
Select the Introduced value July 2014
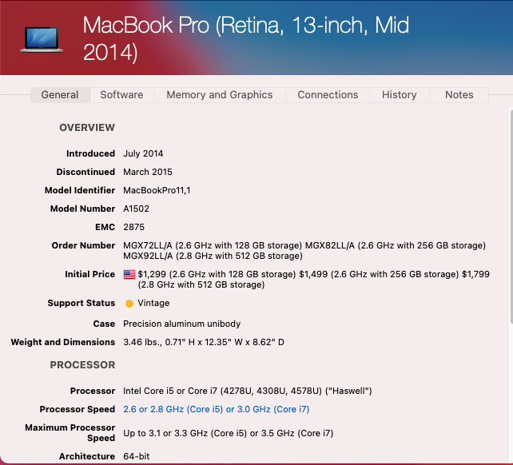(143, 153)
